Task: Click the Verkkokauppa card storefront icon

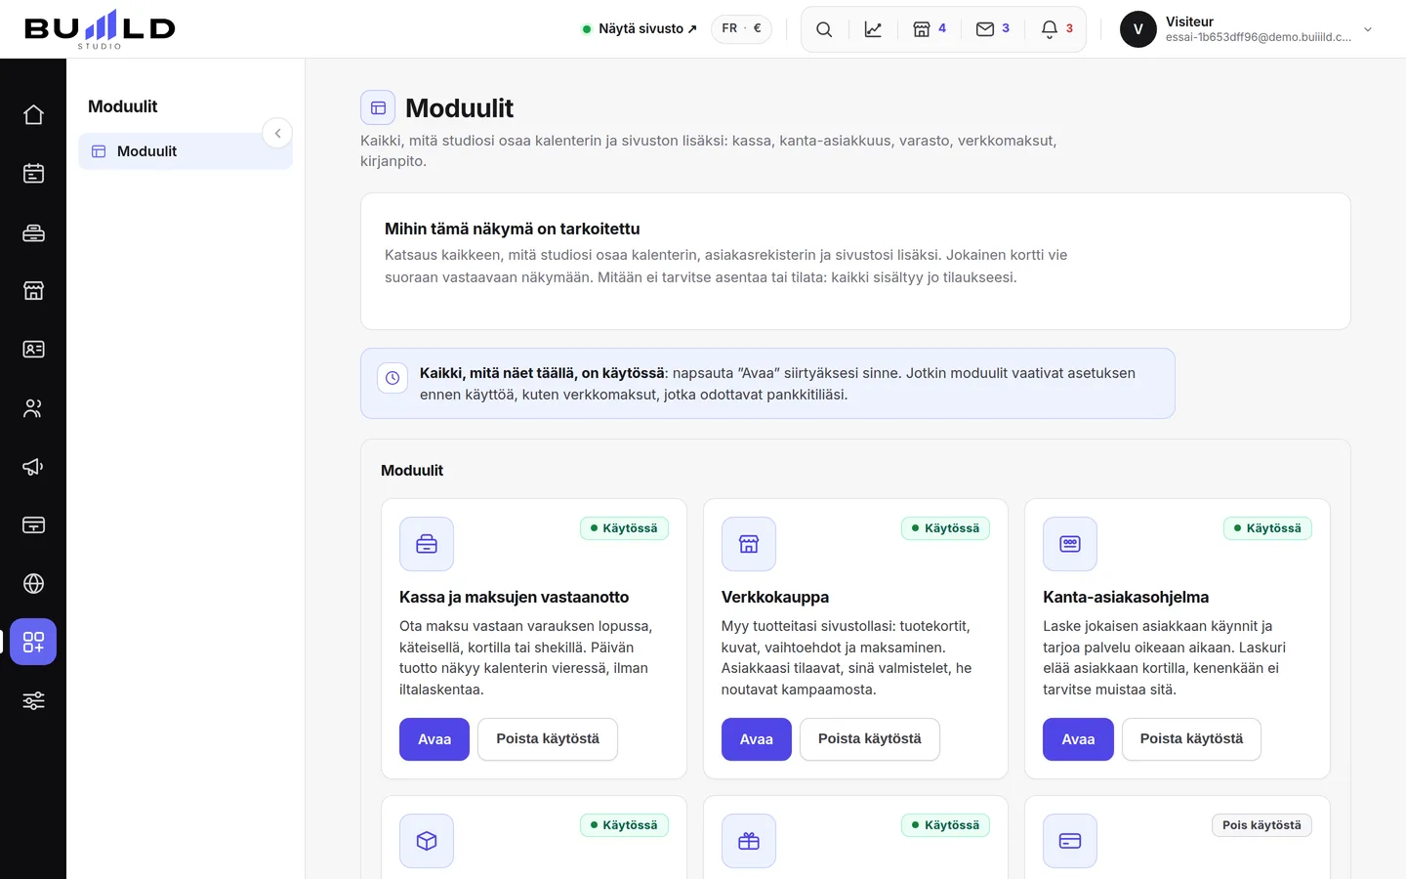Action: click(749, 544)
